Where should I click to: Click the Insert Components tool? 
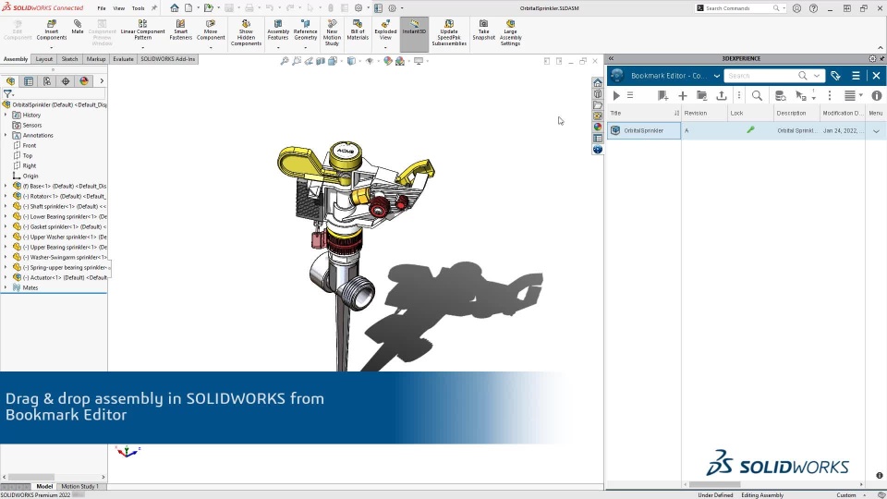click(x=52, y=30)
